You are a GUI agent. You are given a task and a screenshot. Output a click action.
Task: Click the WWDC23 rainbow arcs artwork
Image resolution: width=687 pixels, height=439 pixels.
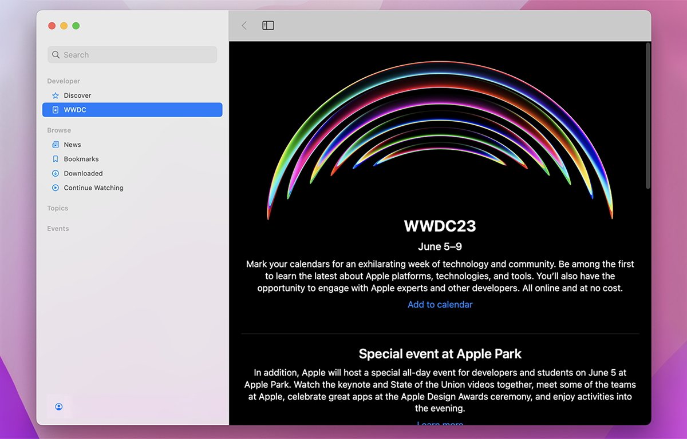pyautogui.click(x=440, y=137)
